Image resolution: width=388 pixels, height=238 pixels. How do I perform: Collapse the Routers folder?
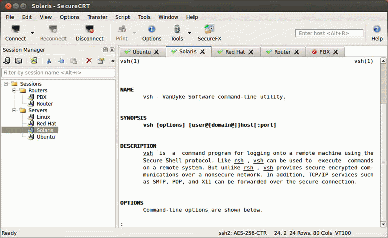[x=14, y=90]
